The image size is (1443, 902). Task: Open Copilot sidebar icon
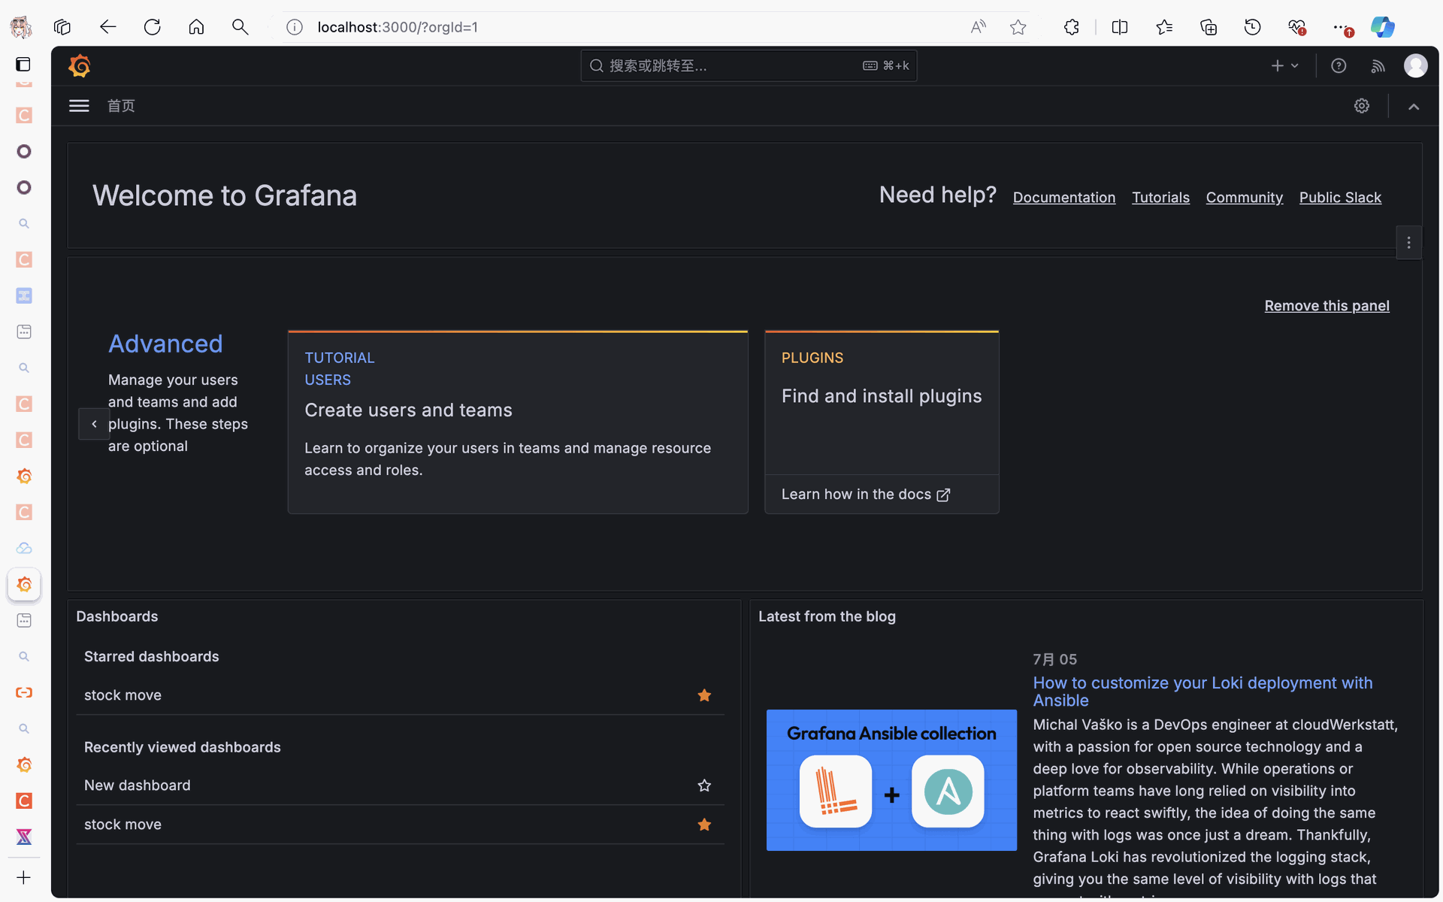coord(1383,27)
